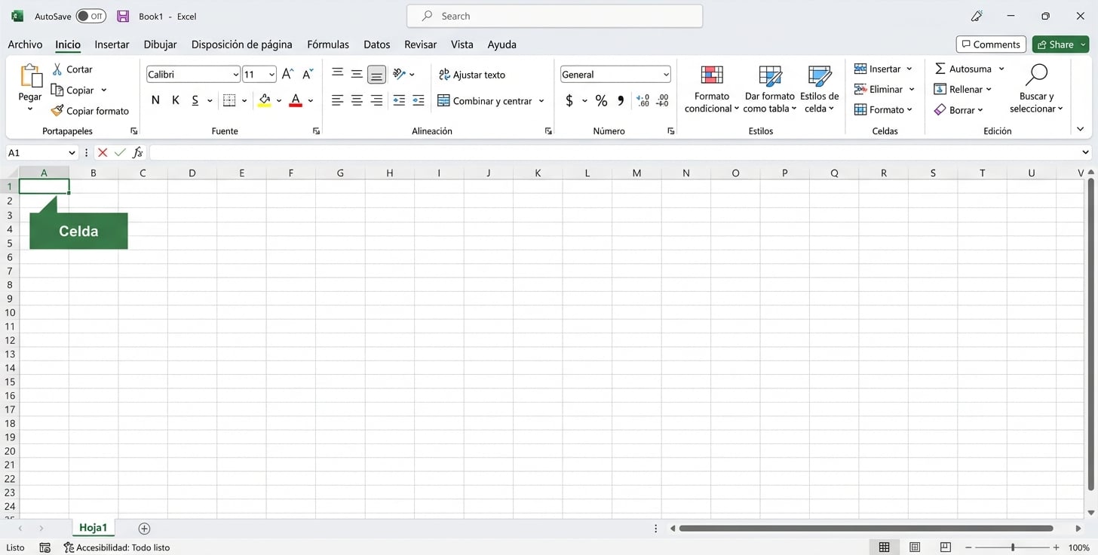Decrease decimal places
The image size is (1098, 555).
pyautogui.click(x=662, y=100)
